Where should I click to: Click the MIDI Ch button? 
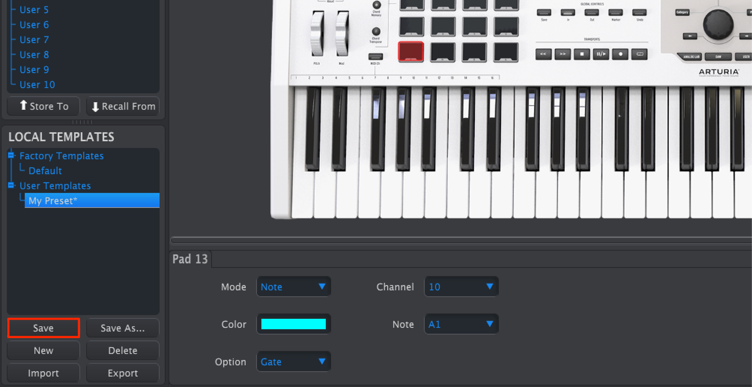point(376,57)
